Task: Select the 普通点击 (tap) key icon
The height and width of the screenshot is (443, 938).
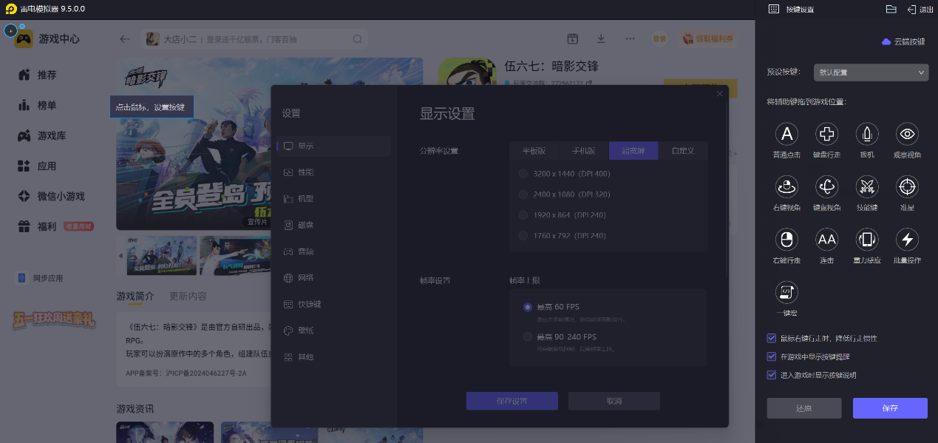Action: [x=787, y=134]
